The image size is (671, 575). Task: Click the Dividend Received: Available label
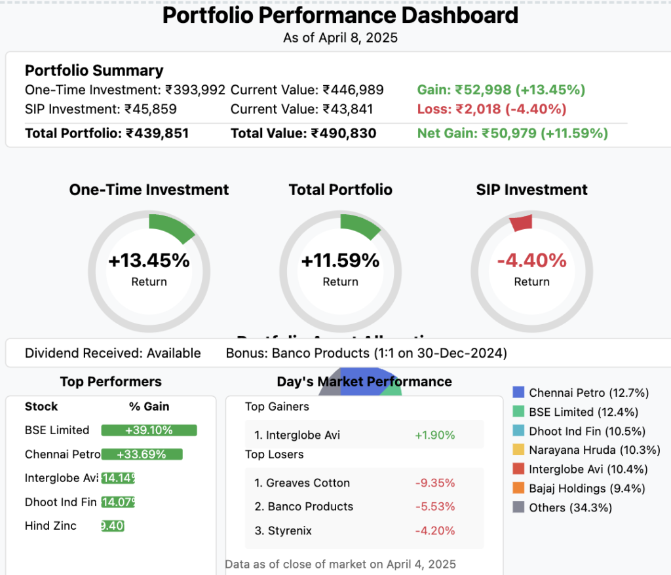[113, 354]
